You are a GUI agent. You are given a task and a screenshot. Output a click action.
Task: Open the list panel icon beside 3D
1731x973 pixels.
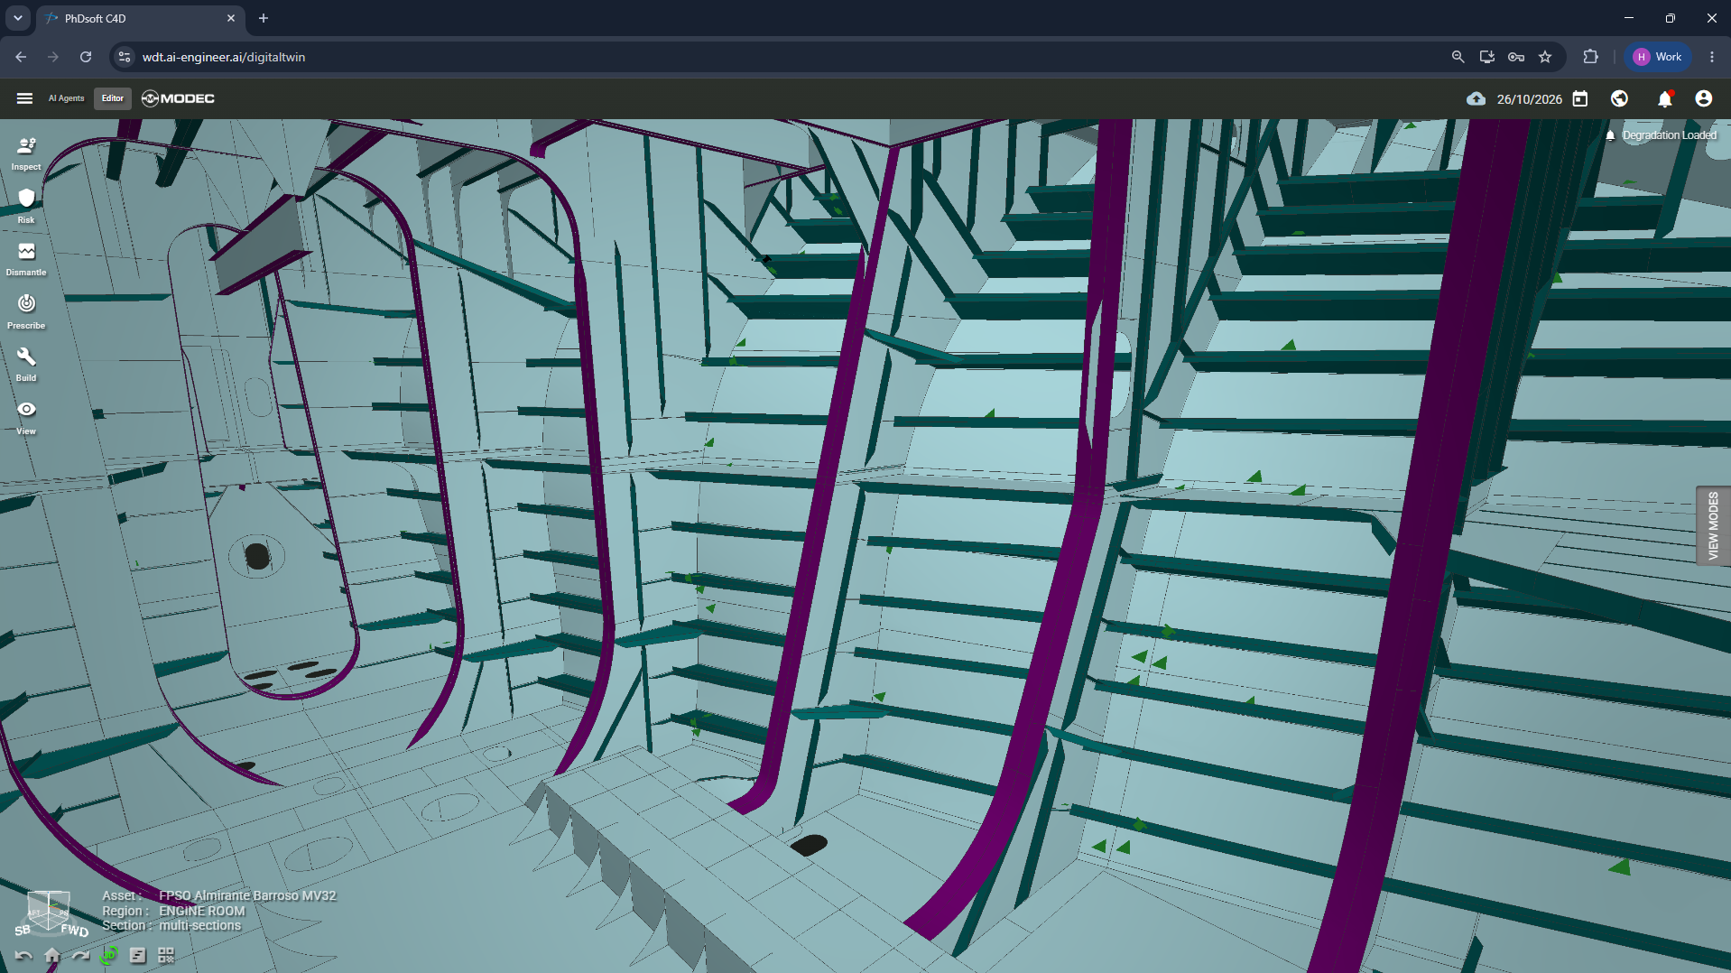[x=137, y=955]
